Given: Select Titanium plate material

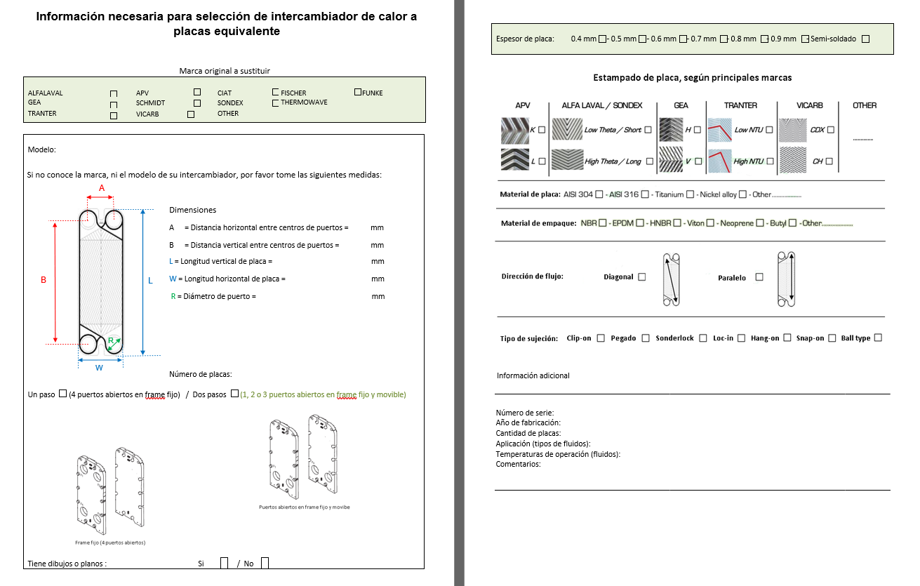Looking at the screenshot, I should (691, 194).
